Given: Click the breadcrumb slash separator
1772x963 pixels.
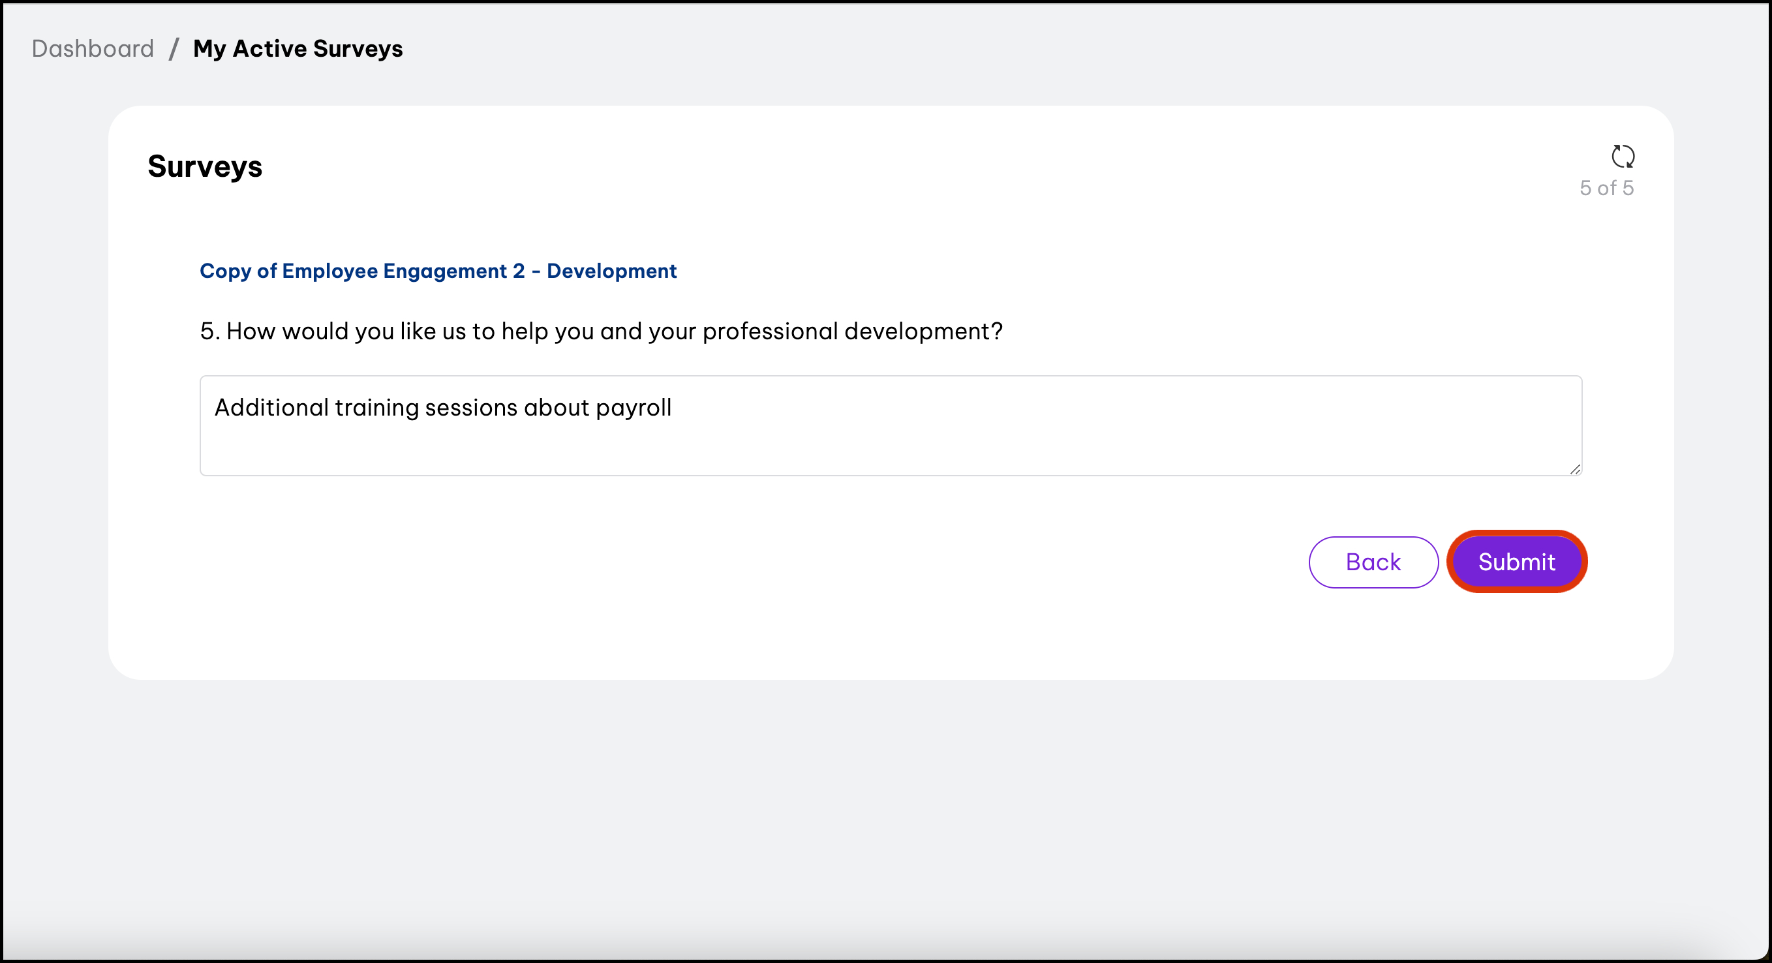Looking at the screenshot, I should [x=174, y=49].
